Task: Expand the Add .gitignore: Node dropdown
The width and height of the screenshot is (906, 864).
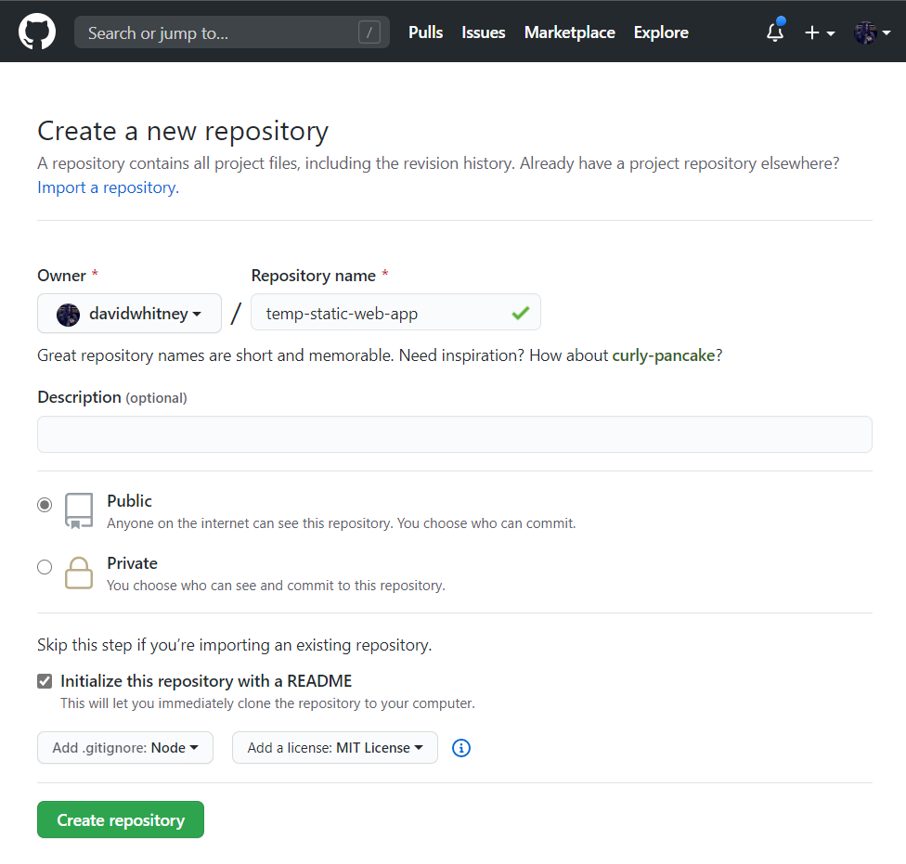Action: pos(125,748)
